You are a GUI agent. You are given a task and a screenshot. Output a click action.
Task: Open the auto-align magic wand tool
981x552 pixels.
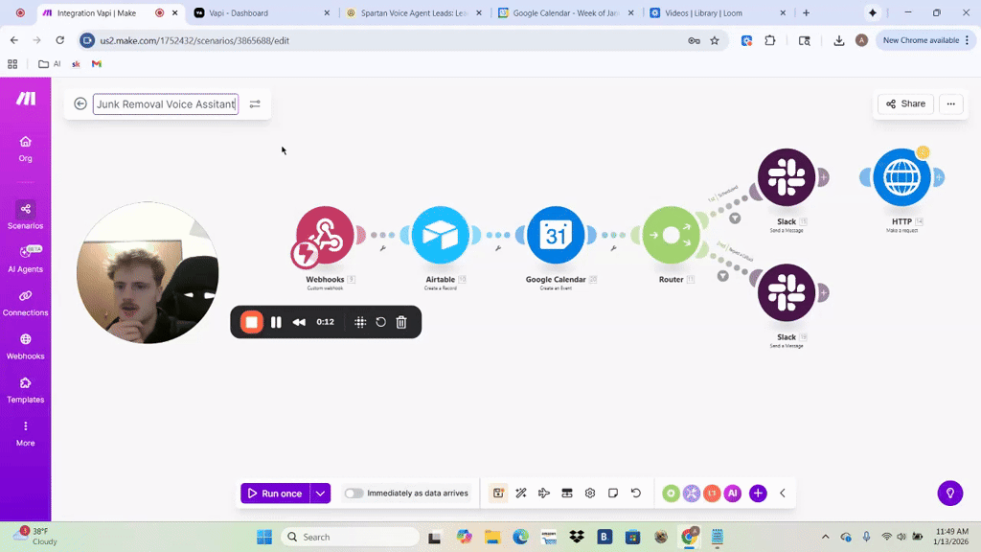coord(521,494)
